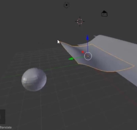Image resolution: width=137 pixels, height=130 pixels.
Task: Click the white circle at gizmo center
Action: tap(88, 56)
